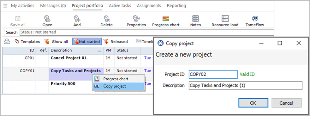Switch to My activities tab
The width and height of the screenshot is (310, 116).
point(22,6)
